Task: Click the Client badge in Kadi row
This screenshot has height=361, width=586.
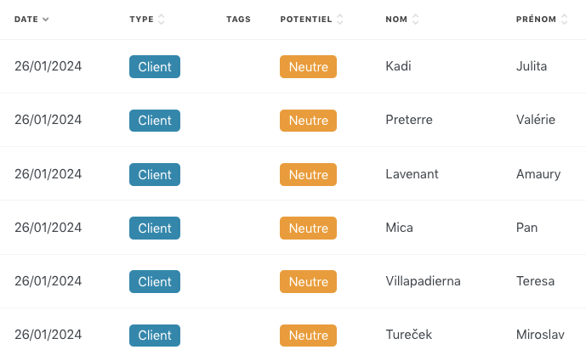Action: [x=155, y=67]
